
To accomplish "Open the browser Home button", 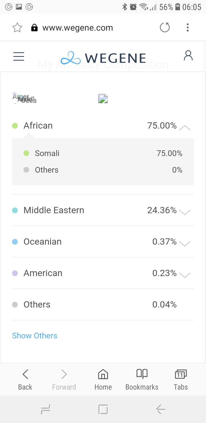I will (x=103, y=380).
